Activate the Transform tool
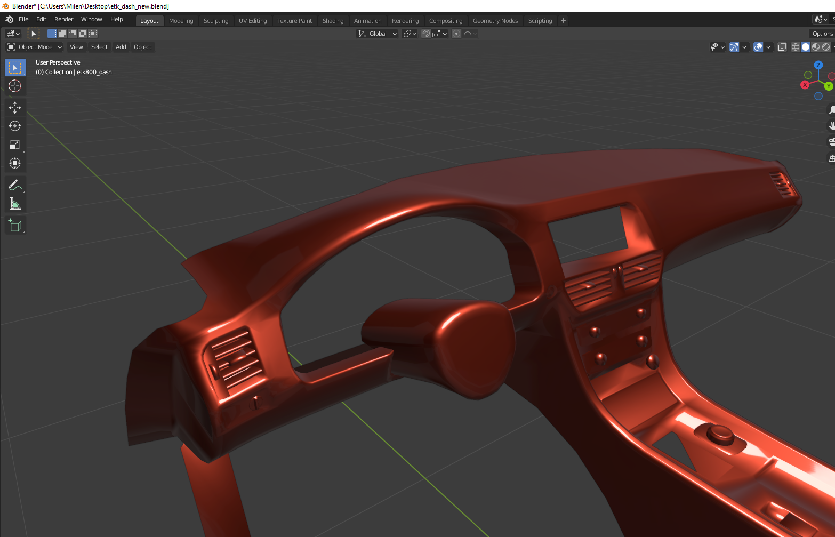The image size is (835, 537). click(15, 163)
